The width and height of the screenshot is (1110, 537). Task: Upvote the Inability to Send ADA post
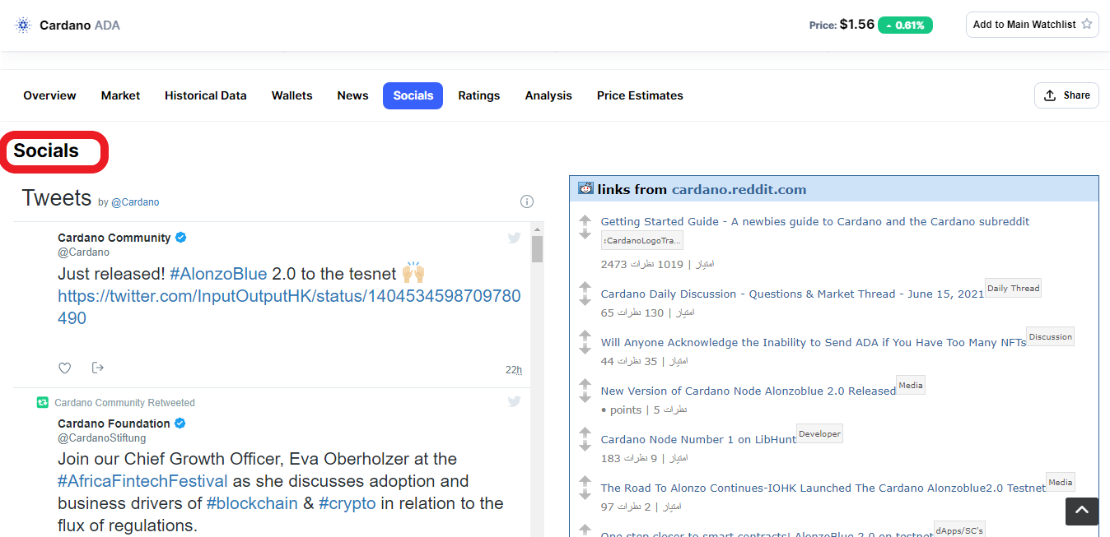[585, 336]
